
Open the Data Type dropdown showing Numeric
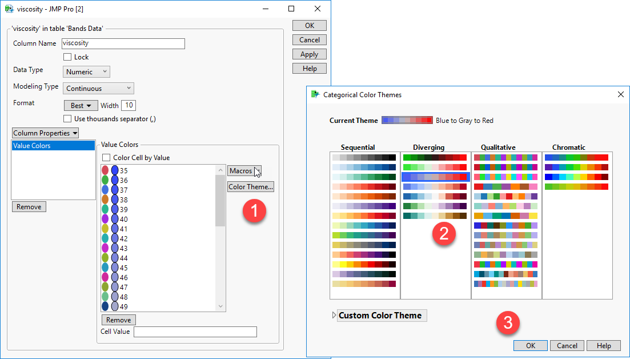[x=86, y=71]
